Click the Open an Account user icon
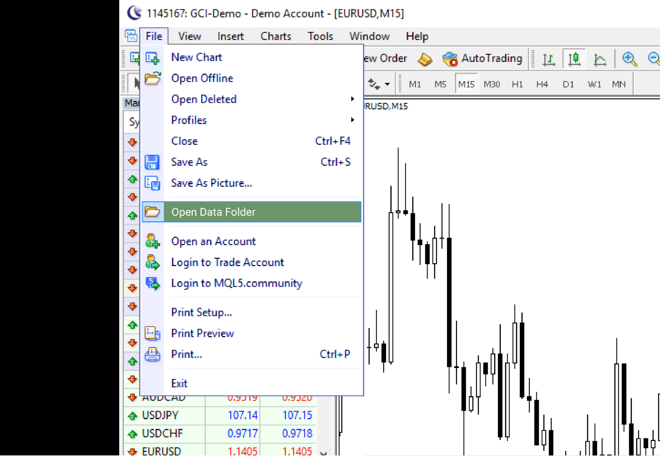The height and width of the screenshot is (456, 660). click(152, 241)
